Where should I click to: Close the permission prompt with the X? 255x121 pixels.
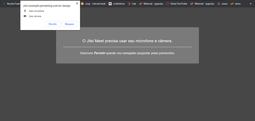[77, 3]
